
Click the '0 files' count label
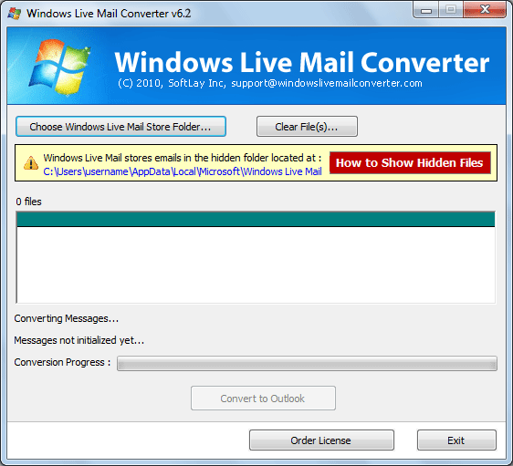[x=29, y=202]
